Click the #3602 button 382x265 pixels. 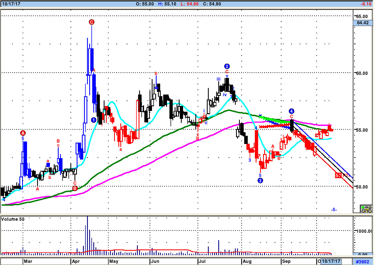[362, 262]
